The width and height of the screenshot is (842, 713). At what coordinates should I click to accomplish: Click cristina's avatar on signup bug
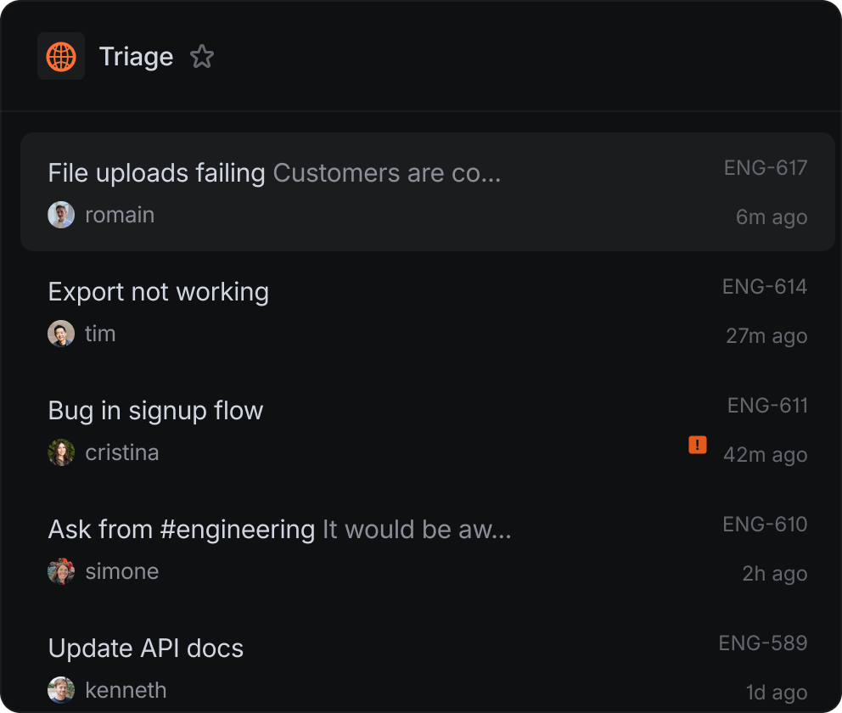click(61, 452)
